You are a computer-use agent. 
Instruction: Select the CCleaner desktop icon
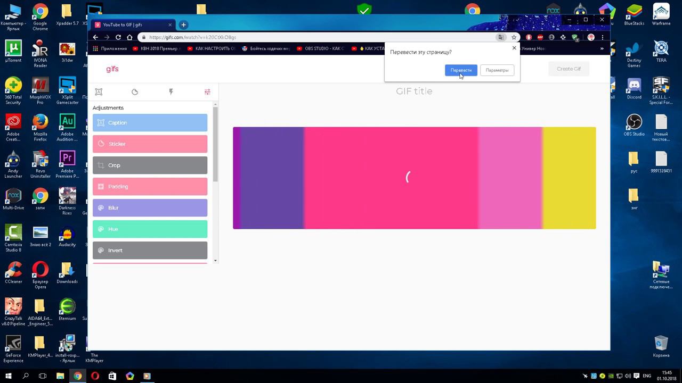click(x=13, y=273)
